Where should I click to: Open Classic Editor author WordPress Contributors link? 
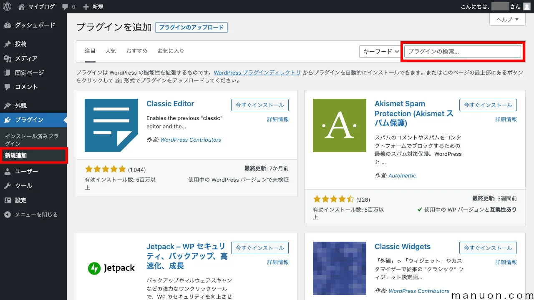point(191,140)
